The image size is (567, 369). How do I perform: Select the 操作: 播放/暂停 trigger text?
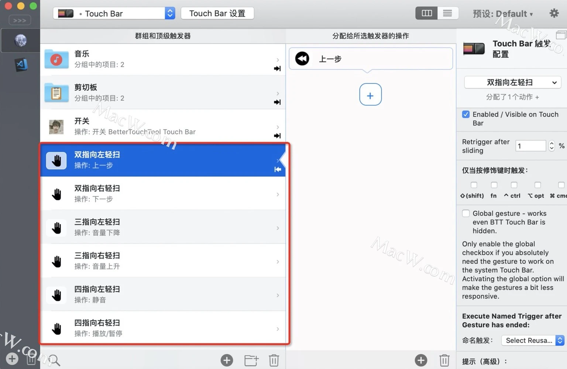(x=98, y=334)
